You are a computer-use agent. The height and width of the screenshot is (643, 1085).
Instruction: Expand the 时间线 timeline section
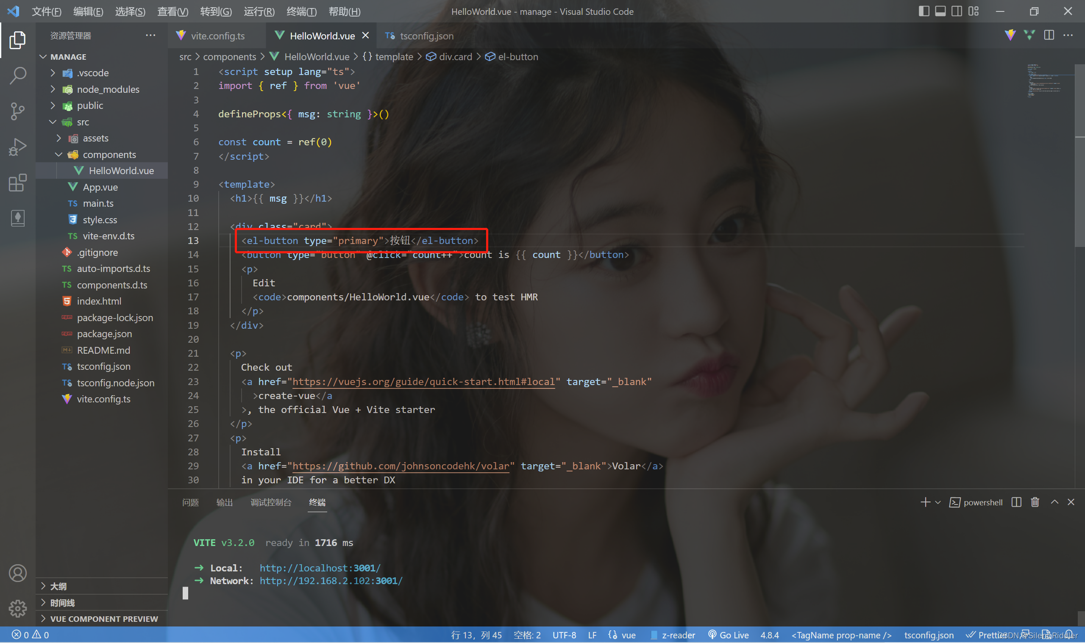point(102,603)
